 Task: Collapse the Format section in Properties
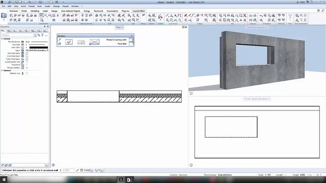(x=2, y=39)
